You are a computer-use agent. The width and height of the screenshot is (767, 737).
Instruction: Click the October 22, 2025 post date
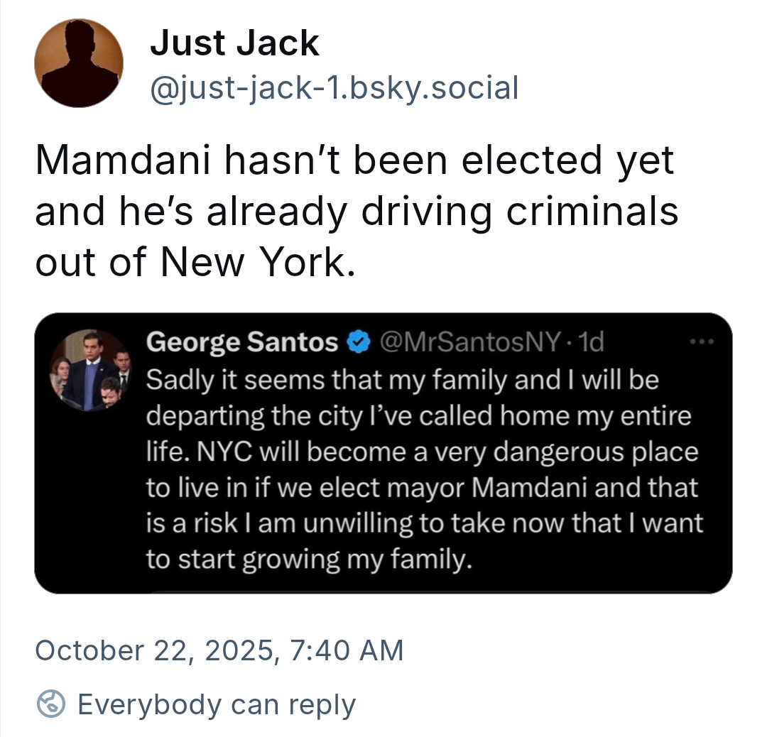[x=156, y=650]
